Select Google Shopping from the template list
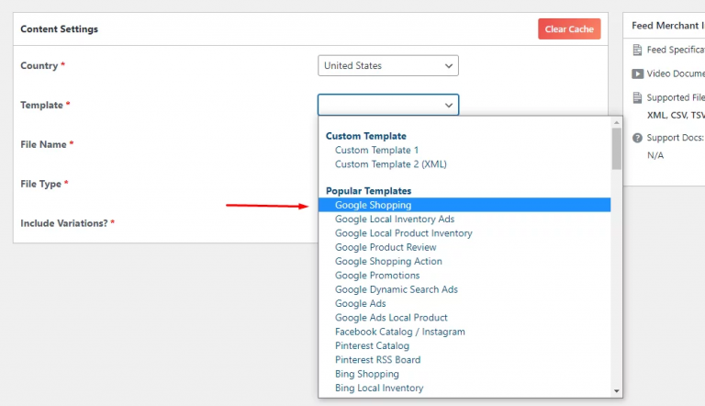 coord(373,205)
